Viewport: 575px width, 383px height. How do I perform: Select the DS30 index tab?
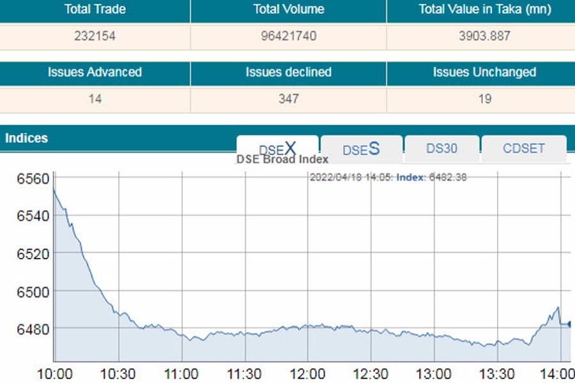point(441,149)
